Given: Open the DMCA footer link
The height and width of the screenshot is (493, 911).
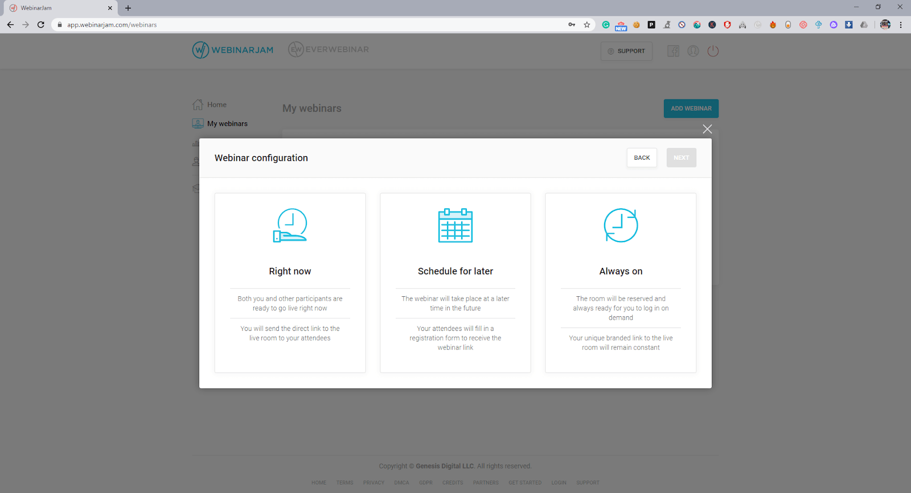Looking at the screenshot, I should [401, 483].
